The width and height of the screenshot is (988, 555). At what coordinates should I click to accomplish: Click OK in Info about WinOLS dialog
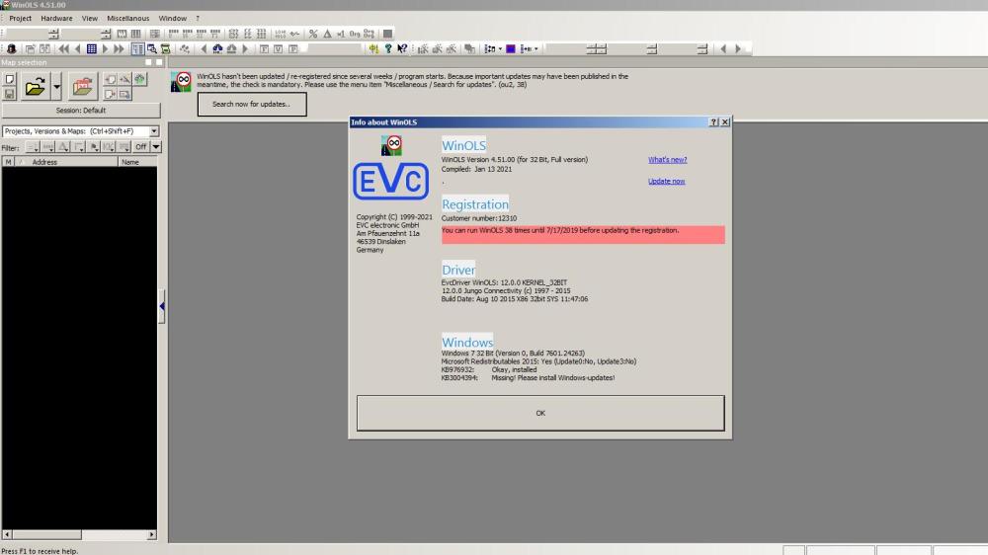540,413
